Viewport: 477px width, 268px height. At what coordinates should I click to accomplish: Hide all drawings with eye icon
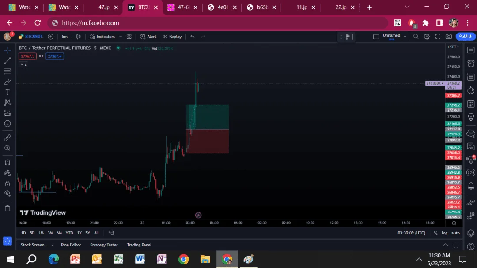[x=8, y=194]
